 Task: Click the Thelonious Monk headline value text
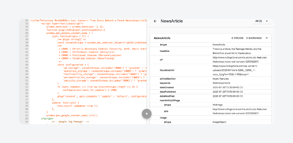[x=237, y=51]
